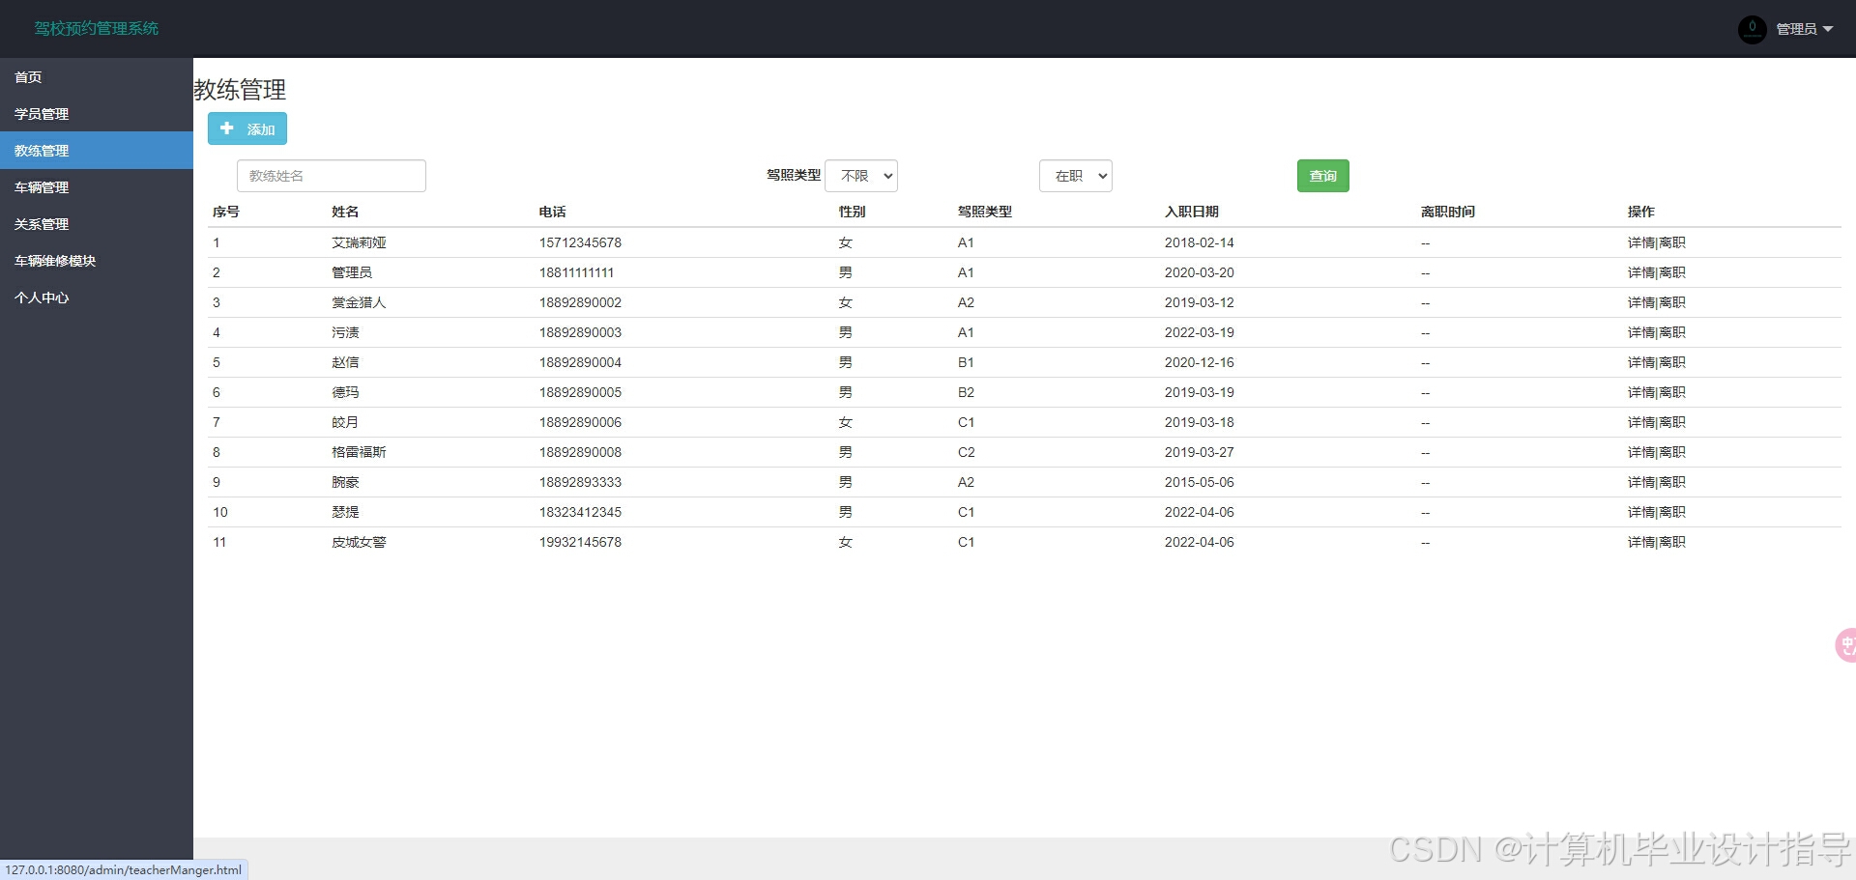Select the phone number 18892893333
The height and width of the screenshot is (880, 1856).
580,482
